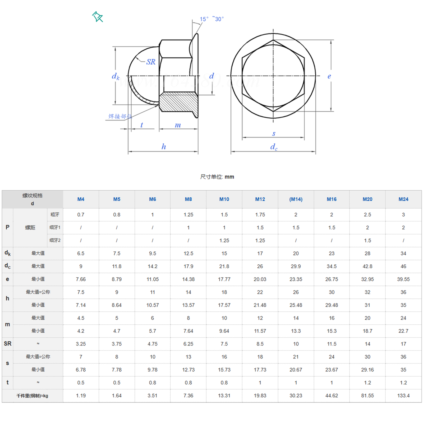The image size is (423, 423).
Task: Select value 42.8 in dc row
Action: point(367,266)
